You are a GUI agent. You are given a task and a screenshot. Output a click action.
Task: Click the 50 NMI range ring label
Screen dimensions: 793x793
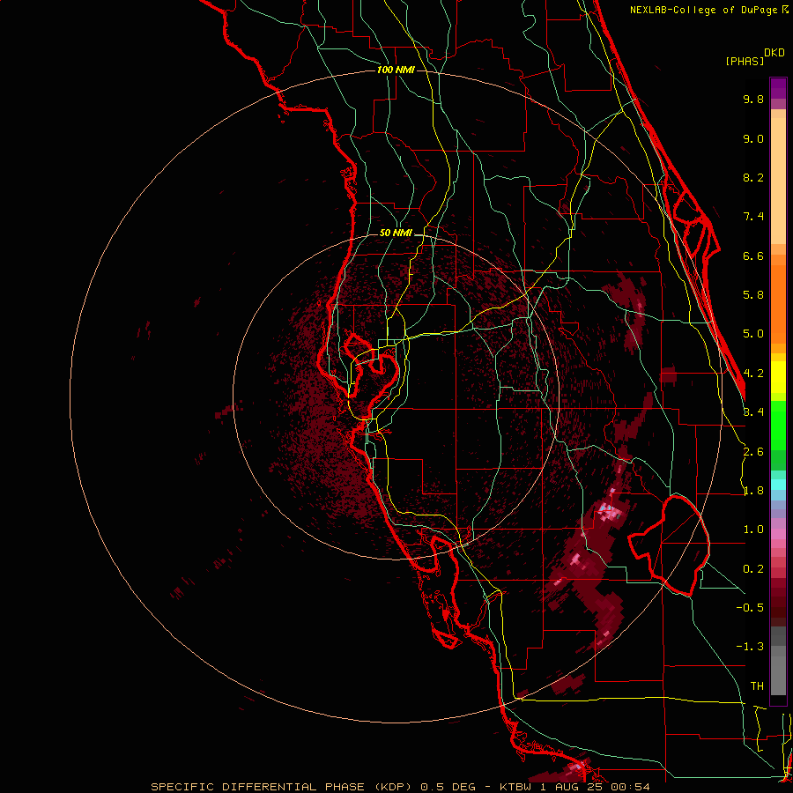pyautogui.click(x=396, y=233)
